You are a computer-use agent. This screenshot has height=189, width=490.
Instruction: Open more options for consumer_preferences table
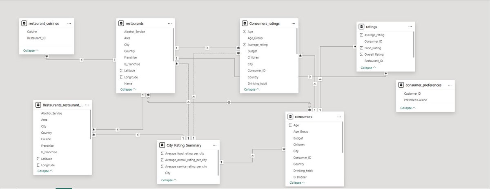pyautogui.click(x=450, y=85)
